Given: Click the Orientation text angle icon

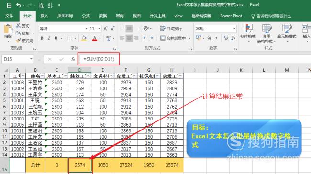Looking at the screenshot, I should click(146, 28).
